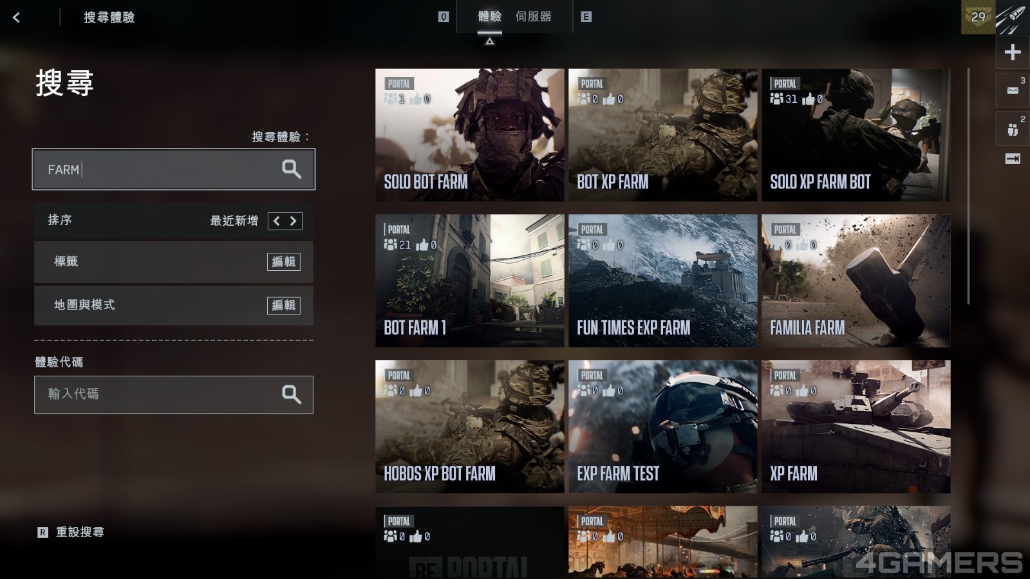This screenshot has height=579, width=1030.
Task: Open the message icon with badge 3
Action: pyautogui.click(x=1013, y=90)
